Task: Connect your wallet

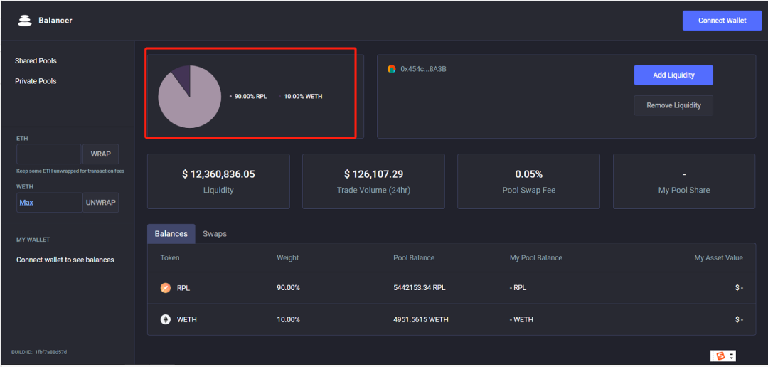Action: click(722, 21)
